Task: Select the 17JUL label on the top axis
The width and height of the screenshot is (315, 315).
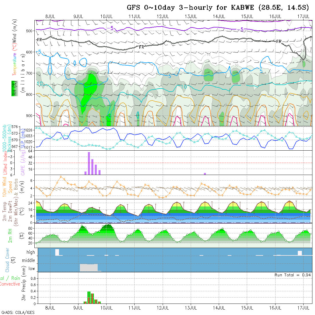Action: 303,16
